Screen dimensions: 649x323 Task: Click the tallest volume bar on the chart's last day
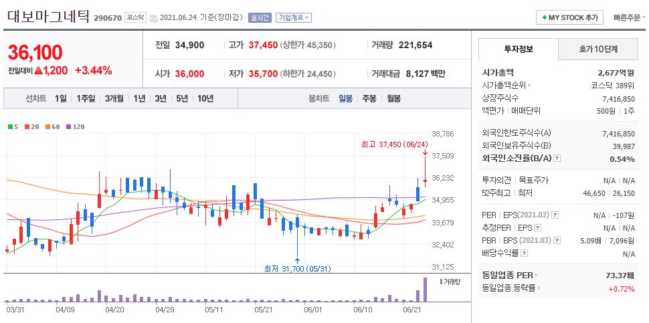pos(425,290)
